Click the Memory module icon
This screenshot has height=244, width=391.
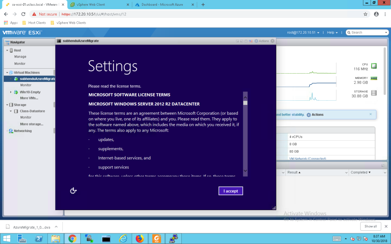pyautogui.click(x=374, y=79)
